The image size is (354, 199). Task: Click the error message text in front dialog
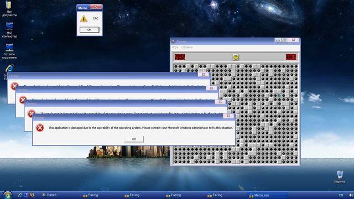tap(140, 128)
